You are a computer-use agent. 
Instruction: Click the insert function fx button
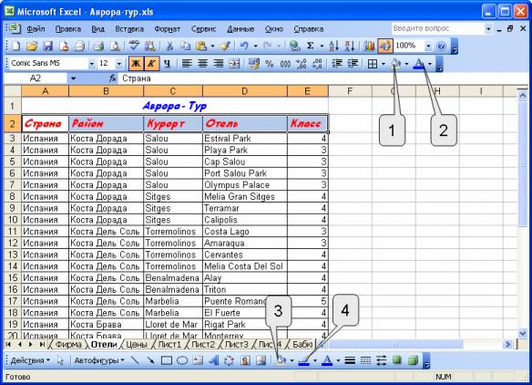(113, 78)
